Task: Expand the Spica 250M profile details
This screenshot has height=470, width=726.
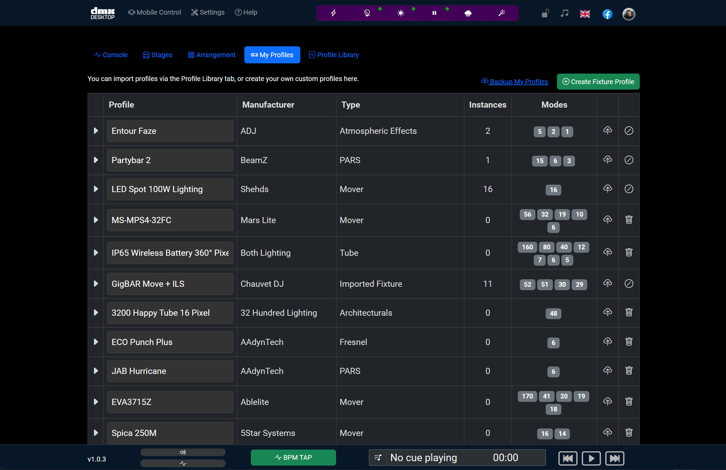Action: (96, 433)
